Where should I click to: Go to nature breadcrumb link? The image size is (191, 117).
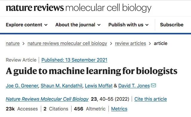click(13, 43)
